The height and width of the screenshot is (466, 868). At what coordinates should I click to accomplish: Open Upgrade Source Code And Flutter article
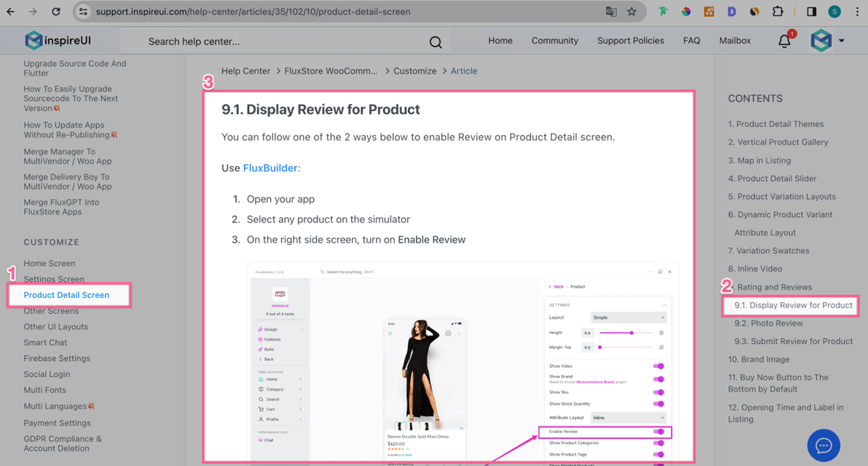click(x=75, y=68)
